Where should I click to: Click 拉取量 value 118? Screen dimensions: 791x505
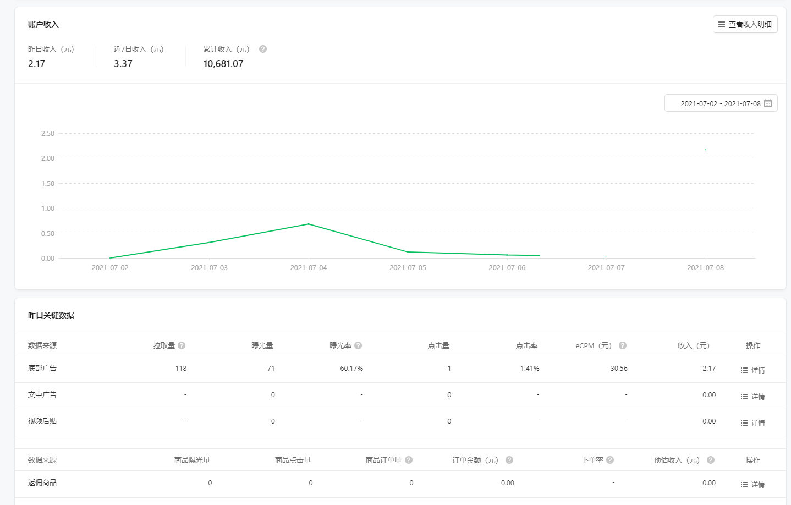pos(181,369)
